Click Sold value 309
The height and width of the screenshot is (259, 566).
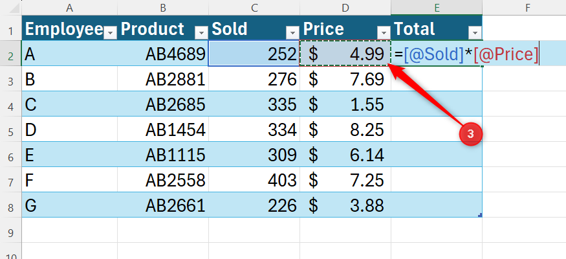point(254,154)
